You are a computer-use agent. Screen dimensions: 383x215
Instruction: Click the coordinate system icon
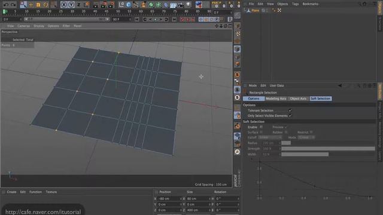(x=86, y=5)
